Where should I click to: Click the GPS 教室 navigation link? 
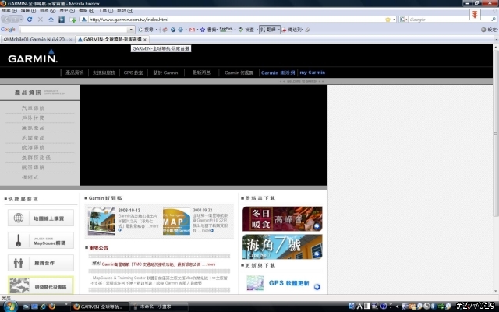(133, 73)
